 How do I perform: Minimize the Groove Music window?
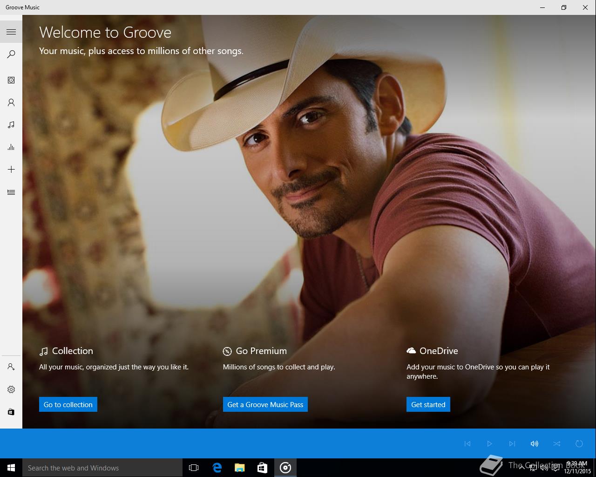tap(542, 7)
